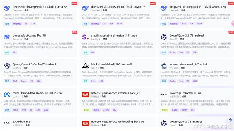Click the 512 tag on bce-reranker-base_v1 card
Viewport: 234px width, 131px height.
coord(114,110)
